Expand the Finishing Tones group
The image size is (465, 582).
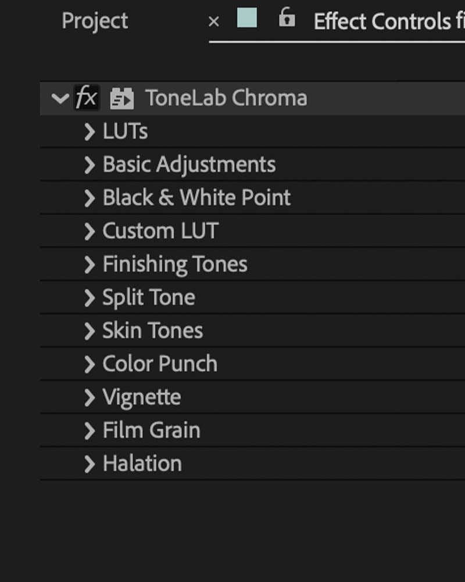(x=90, y=264)
